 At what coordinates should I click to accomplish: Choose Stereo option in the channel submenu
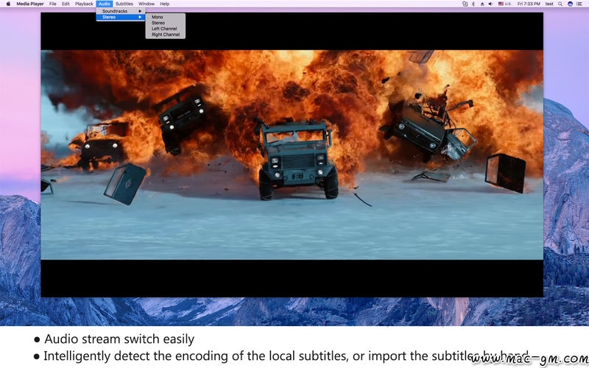tap(166, 23)
